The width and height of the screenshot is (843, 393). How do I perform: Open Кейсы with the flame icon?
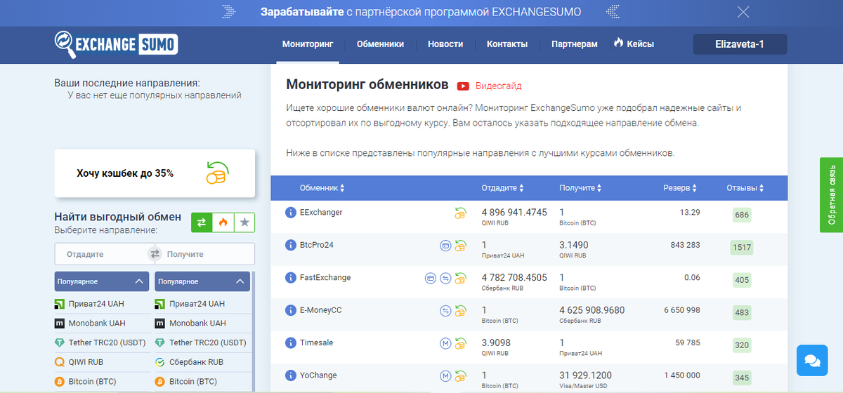pyautogui.click(x=634, y=44)
